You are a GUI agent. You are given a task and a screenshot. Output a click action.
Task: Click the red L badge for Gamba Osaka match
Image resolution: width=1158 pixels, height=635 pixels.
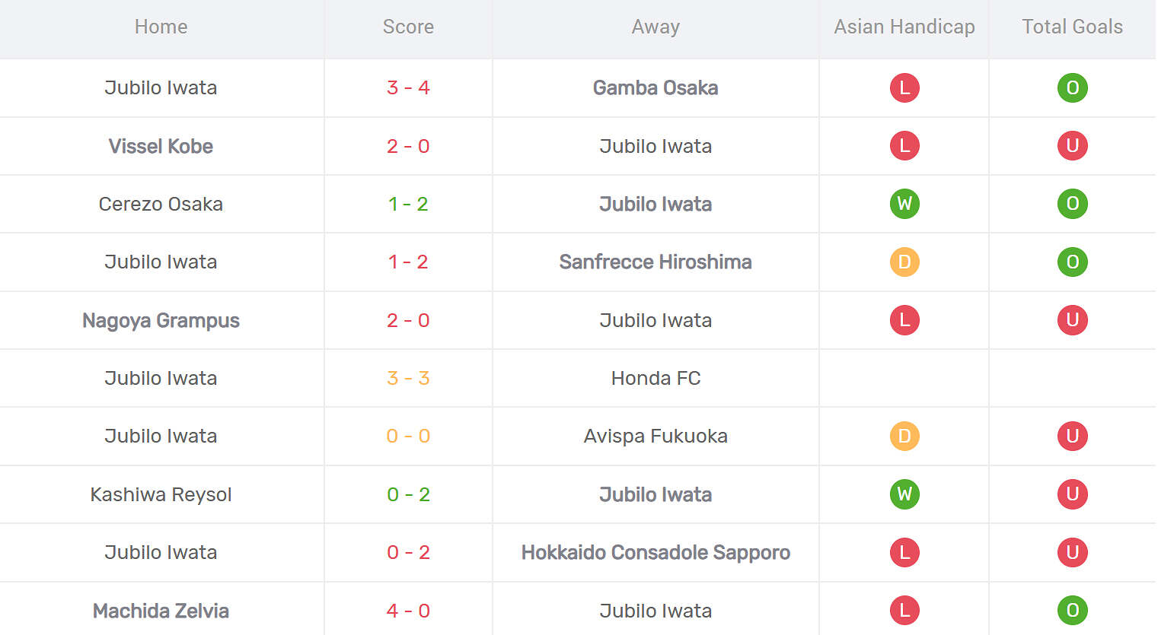904,87
